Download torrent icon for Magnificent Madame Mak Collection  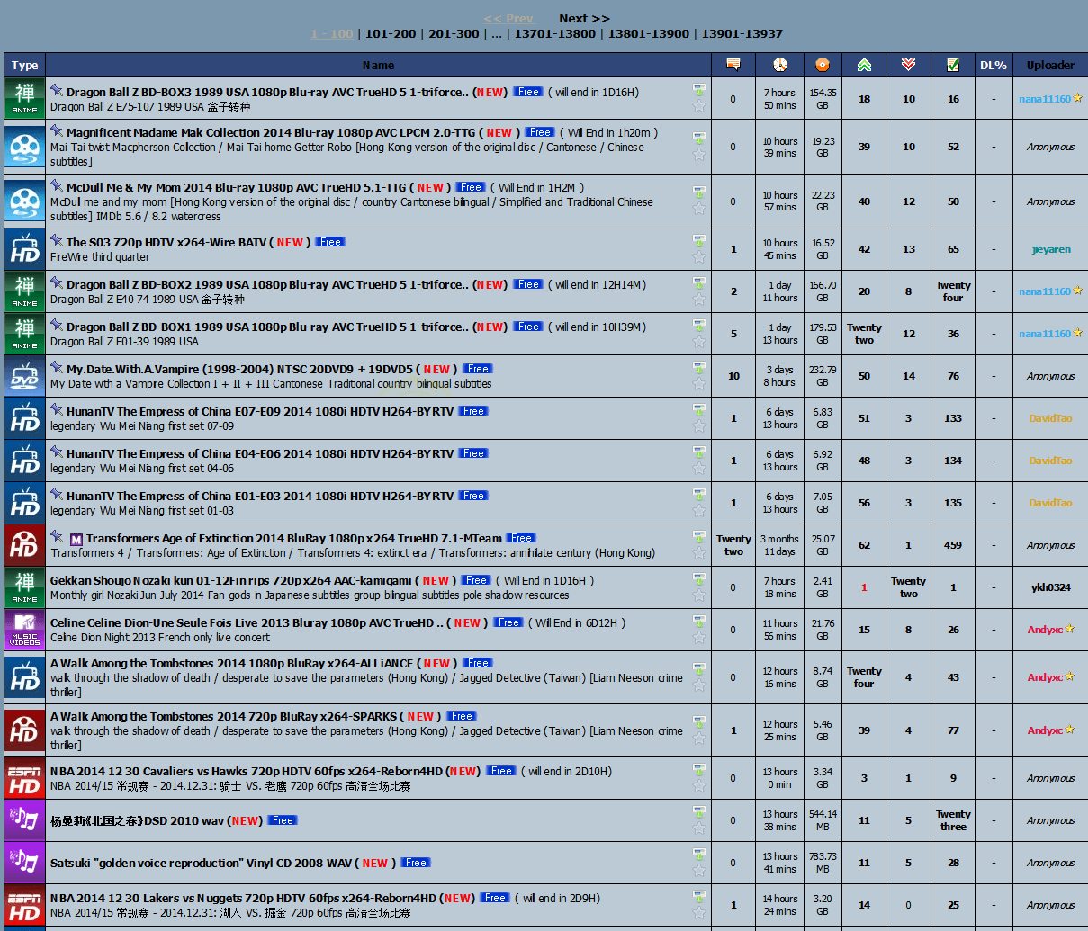point(698,139)
